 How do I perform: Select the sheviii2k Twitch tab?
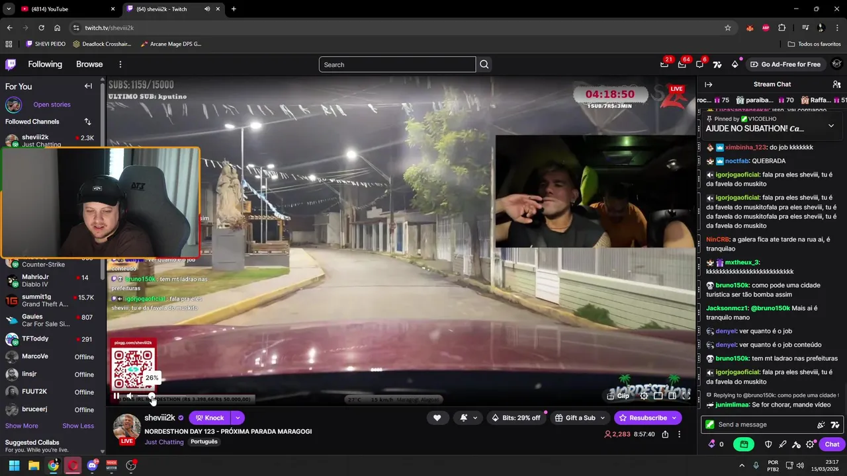(173, 9)
